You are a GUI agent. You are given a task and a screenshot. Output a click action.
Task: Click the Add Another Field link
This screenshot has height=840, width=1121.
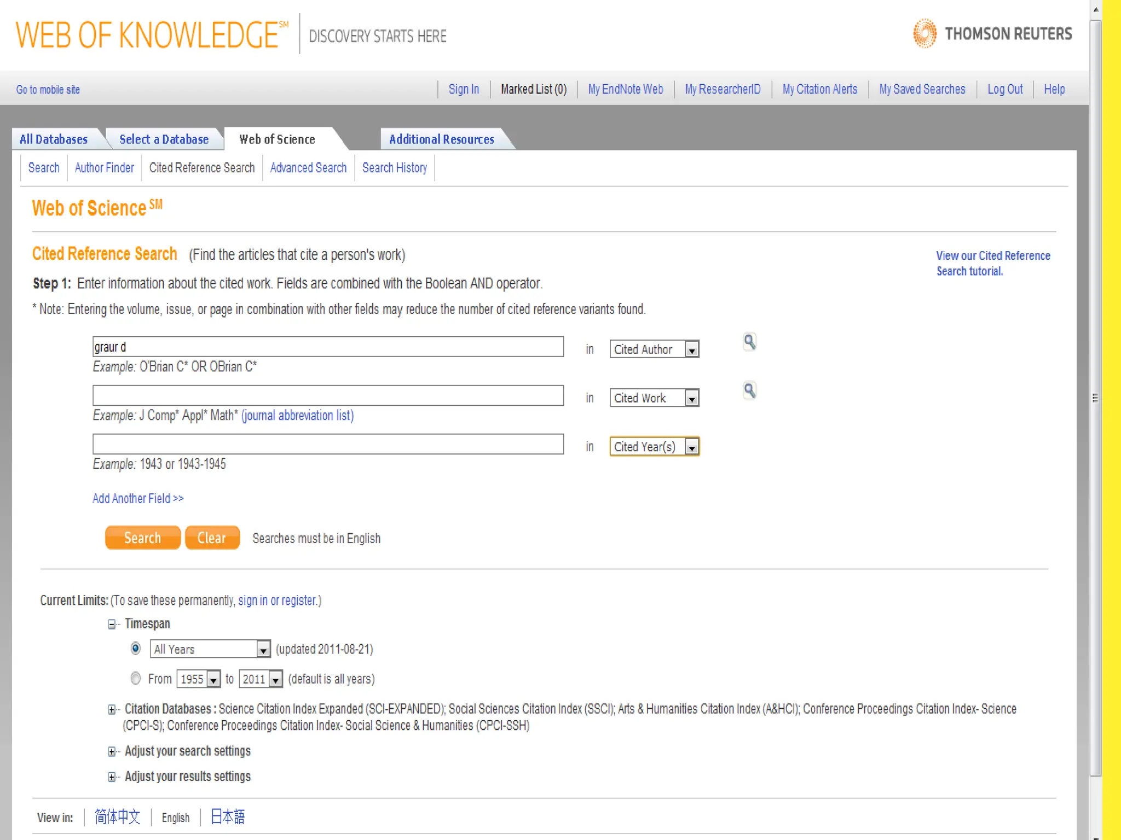(138, 498)
